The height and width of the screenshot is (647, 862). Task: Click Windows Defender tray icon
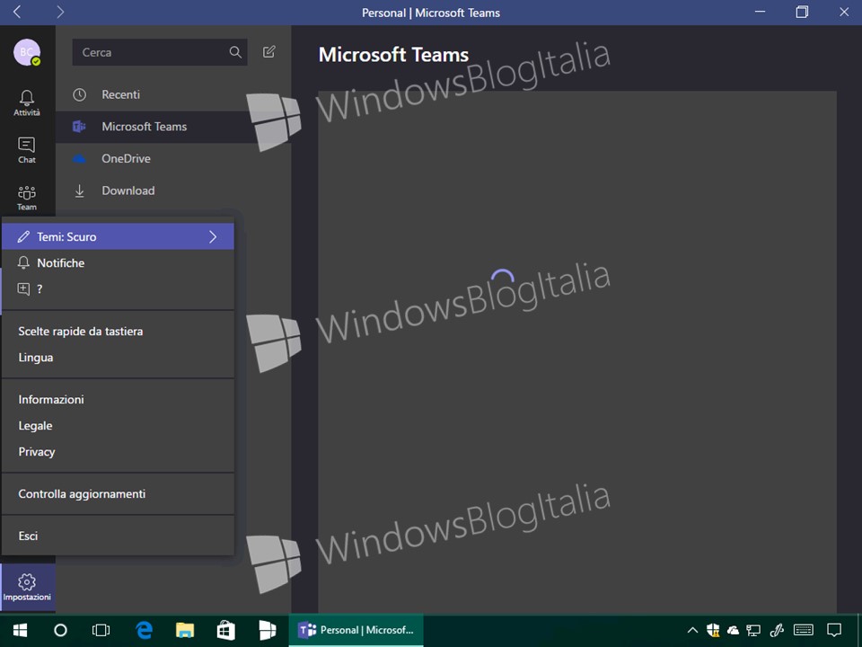pos(713,630)
